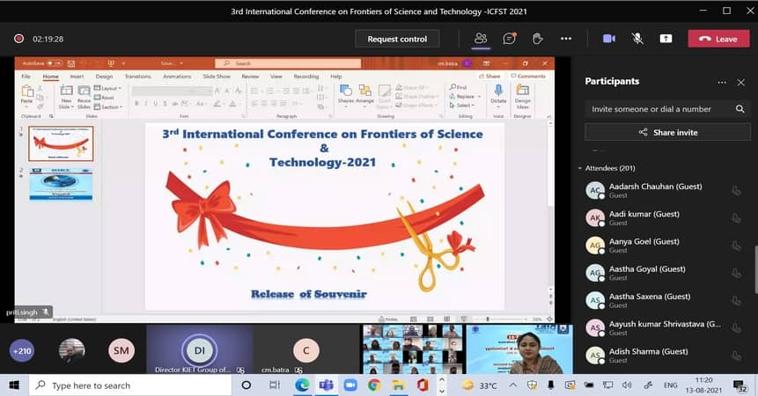Open More actions menu in meeting toolbar

coord(566,39)
